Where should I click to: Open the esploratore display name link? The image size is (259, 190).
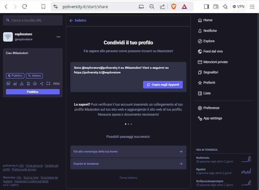[23, 34]
